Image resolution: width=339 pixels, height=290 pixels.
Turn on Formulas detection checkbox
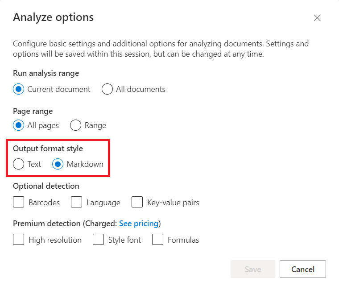click(x=158, y=240)
